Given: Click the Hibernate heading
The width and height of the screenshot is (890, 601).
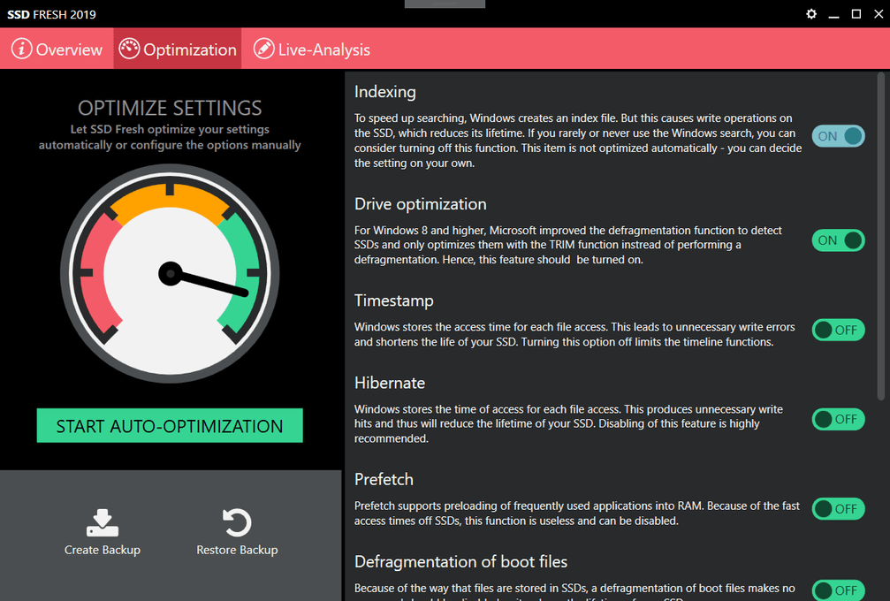Looking at the screenshot, I should tap(390, 383).
